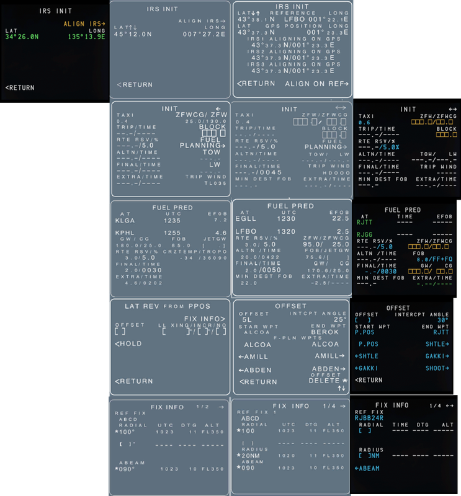Select RJTT destination on black FUEL PRED page
Screen dimensions: 461x496
coord(364,222)
